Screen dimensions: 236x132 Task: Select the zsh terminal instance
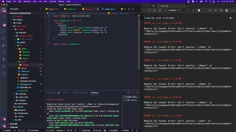[131, 100]
